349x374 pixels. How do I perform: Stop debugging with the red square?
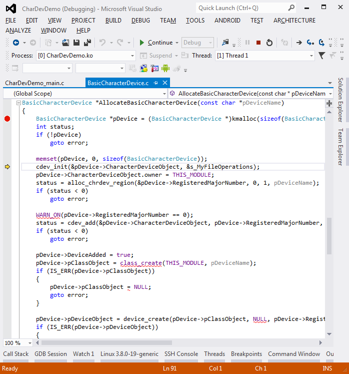coord(258,43)
